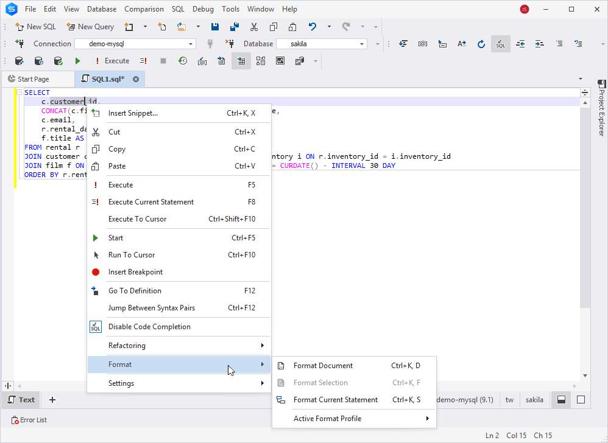Open the Comparison menu
608x443 pixels.
(x=144, y=9)
